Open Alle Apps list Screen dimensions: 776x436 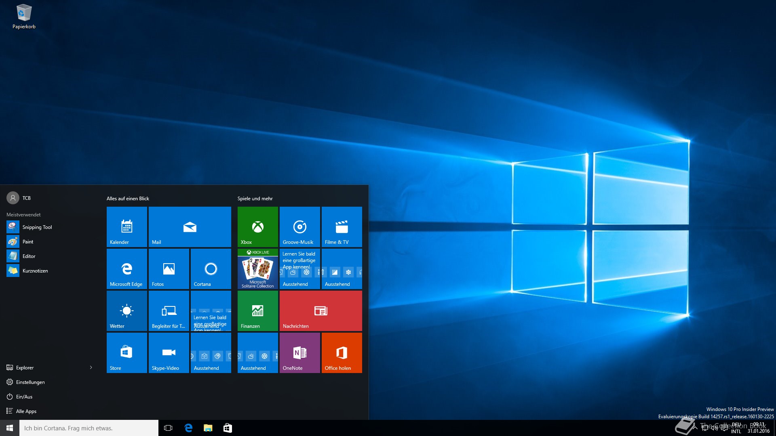[26, 411]
